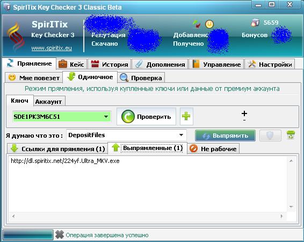
Task: Click the Проверить button
Action: (x=147, y=117)
